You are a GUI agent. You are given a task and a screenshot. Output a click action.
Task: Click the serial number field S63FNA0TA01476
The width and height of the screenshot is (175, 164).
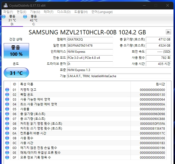90,45
